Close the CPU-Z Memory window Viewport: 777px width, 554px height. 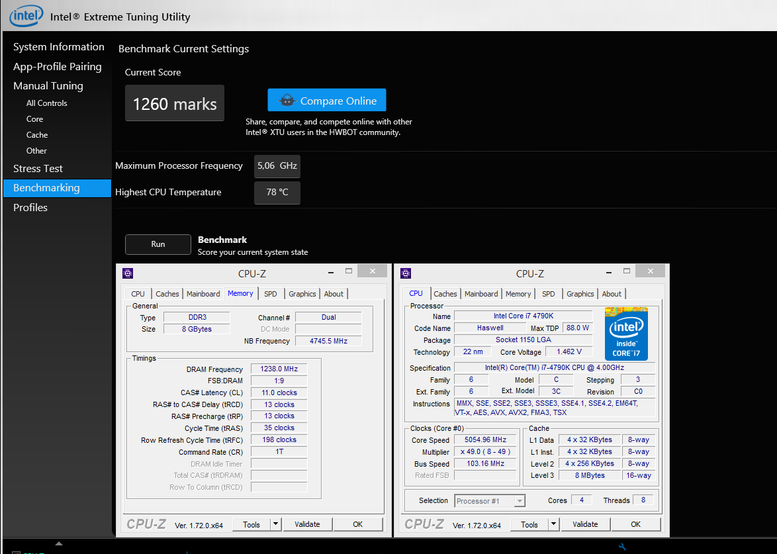pyautogui.click(x=373, y=271)
